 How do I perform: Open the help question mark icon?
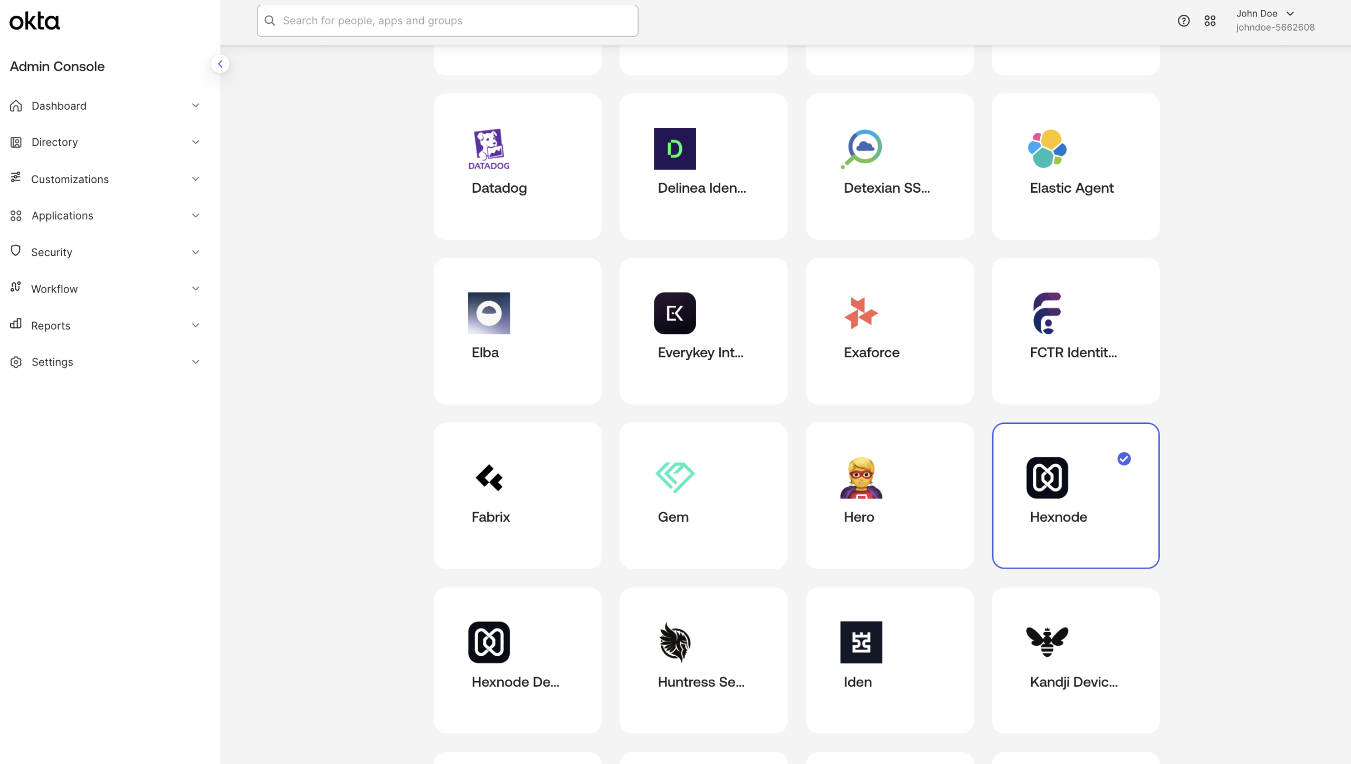[x=1184, y=21]
